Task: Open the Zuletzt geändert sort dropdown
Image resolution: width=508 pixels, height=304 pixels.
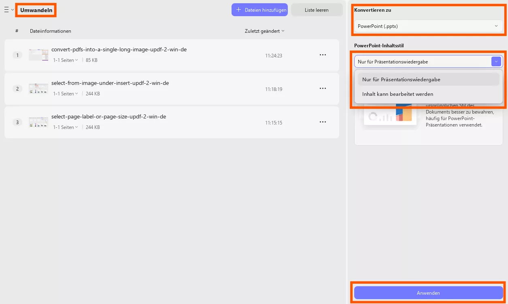Action: point(265,31)
